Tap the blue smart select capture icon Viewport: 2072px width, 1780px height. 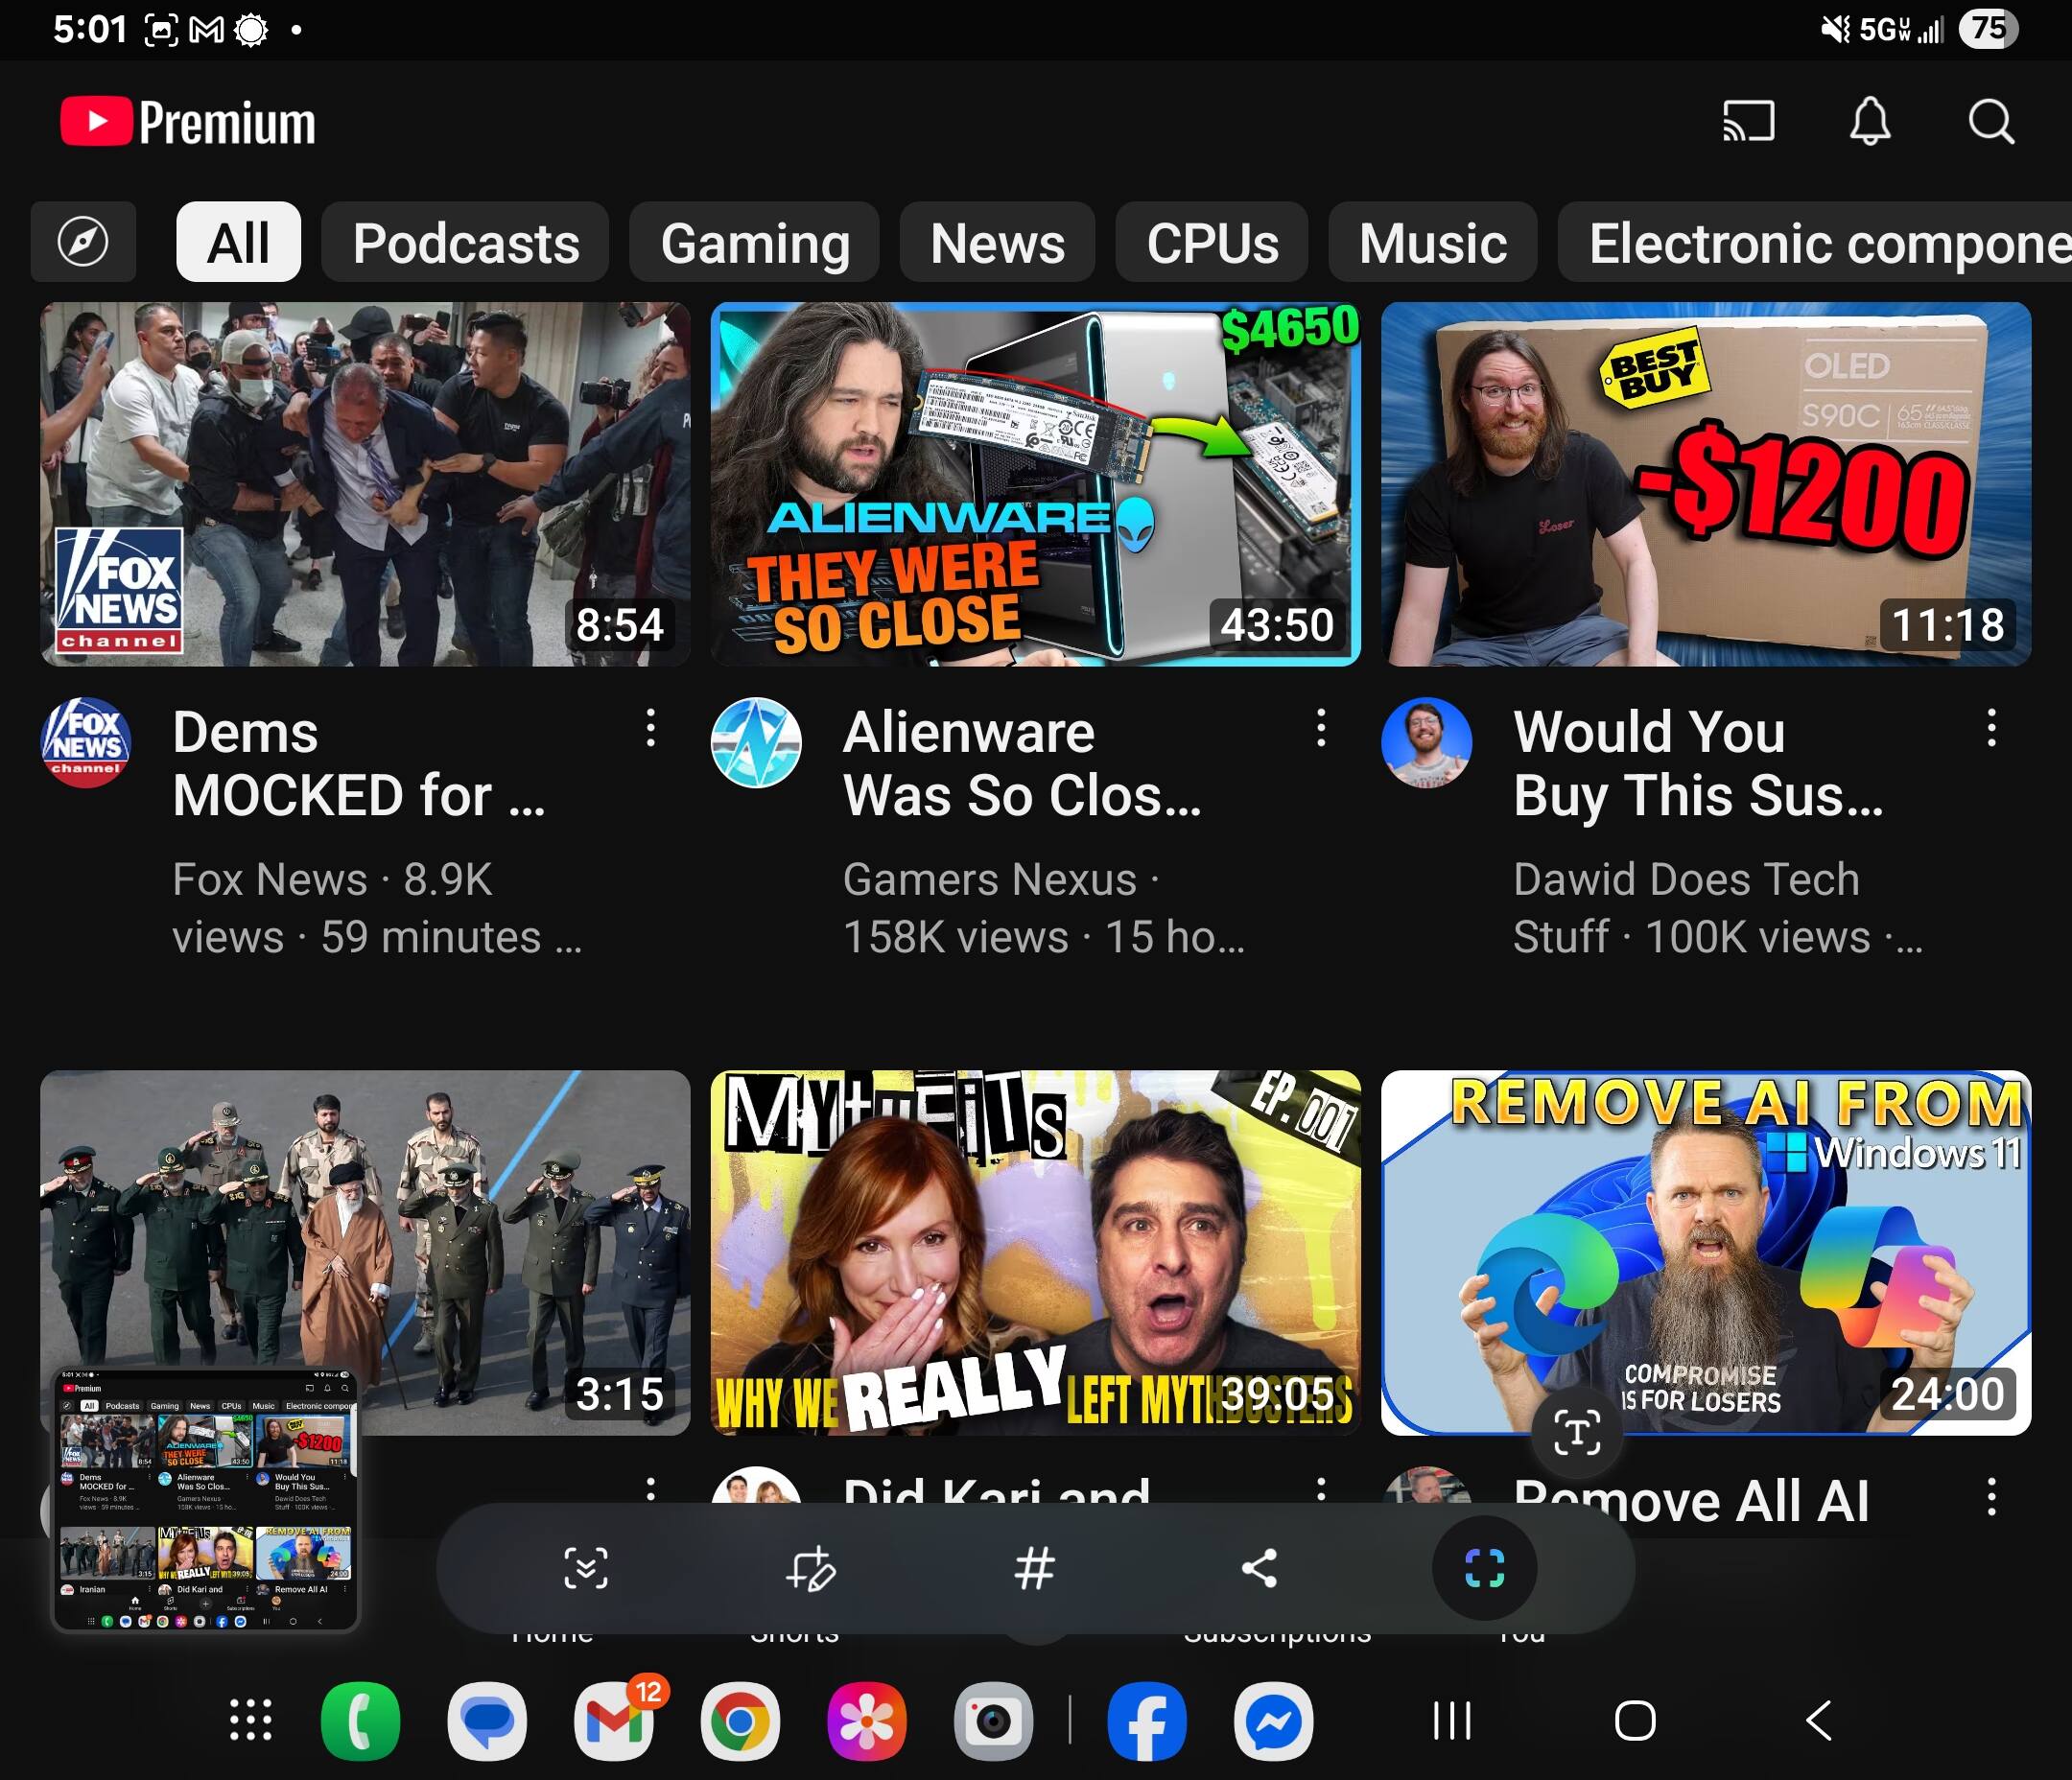(1484, 1568)
